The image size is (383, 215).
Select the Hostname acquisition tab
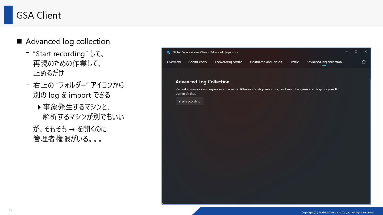(266, 62)
